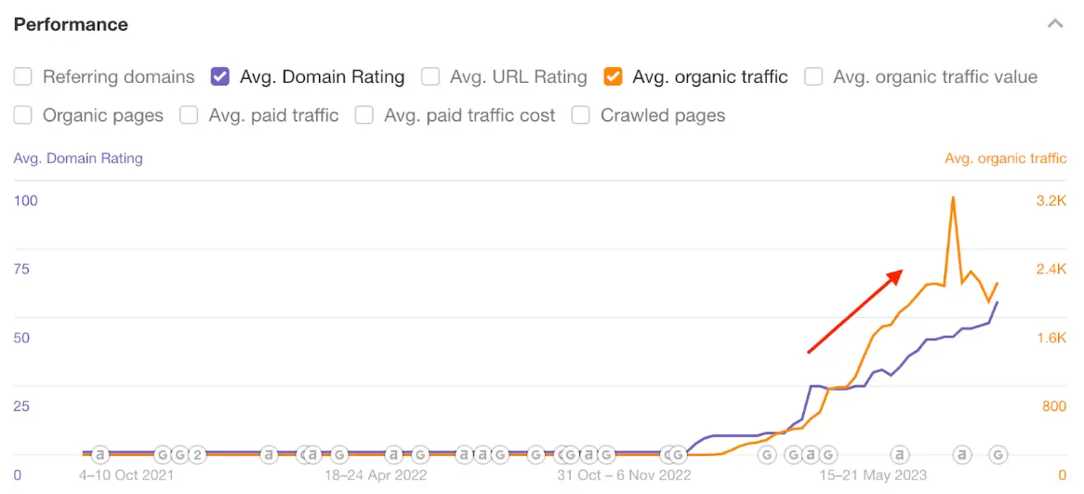
Task: Click the Avg. Domain Rating axis label
Action: [x=78, y=158]
